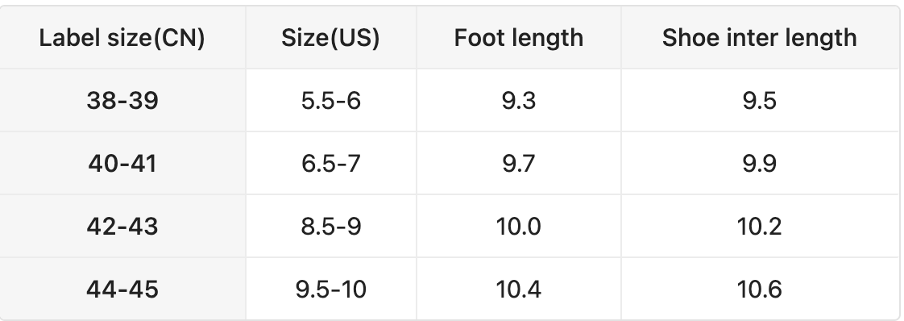Select foot length value 9.3
Viewport: 904px width, 321px height.
pos(519,101)
